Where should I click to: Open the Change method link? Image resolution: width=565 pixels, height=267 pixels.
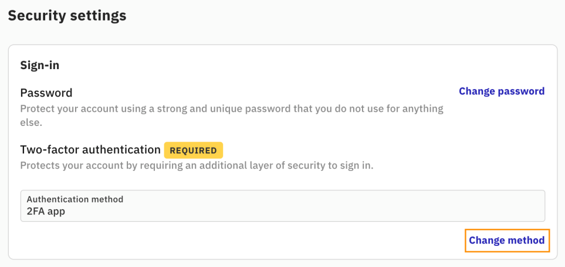(x=507, y=240)
